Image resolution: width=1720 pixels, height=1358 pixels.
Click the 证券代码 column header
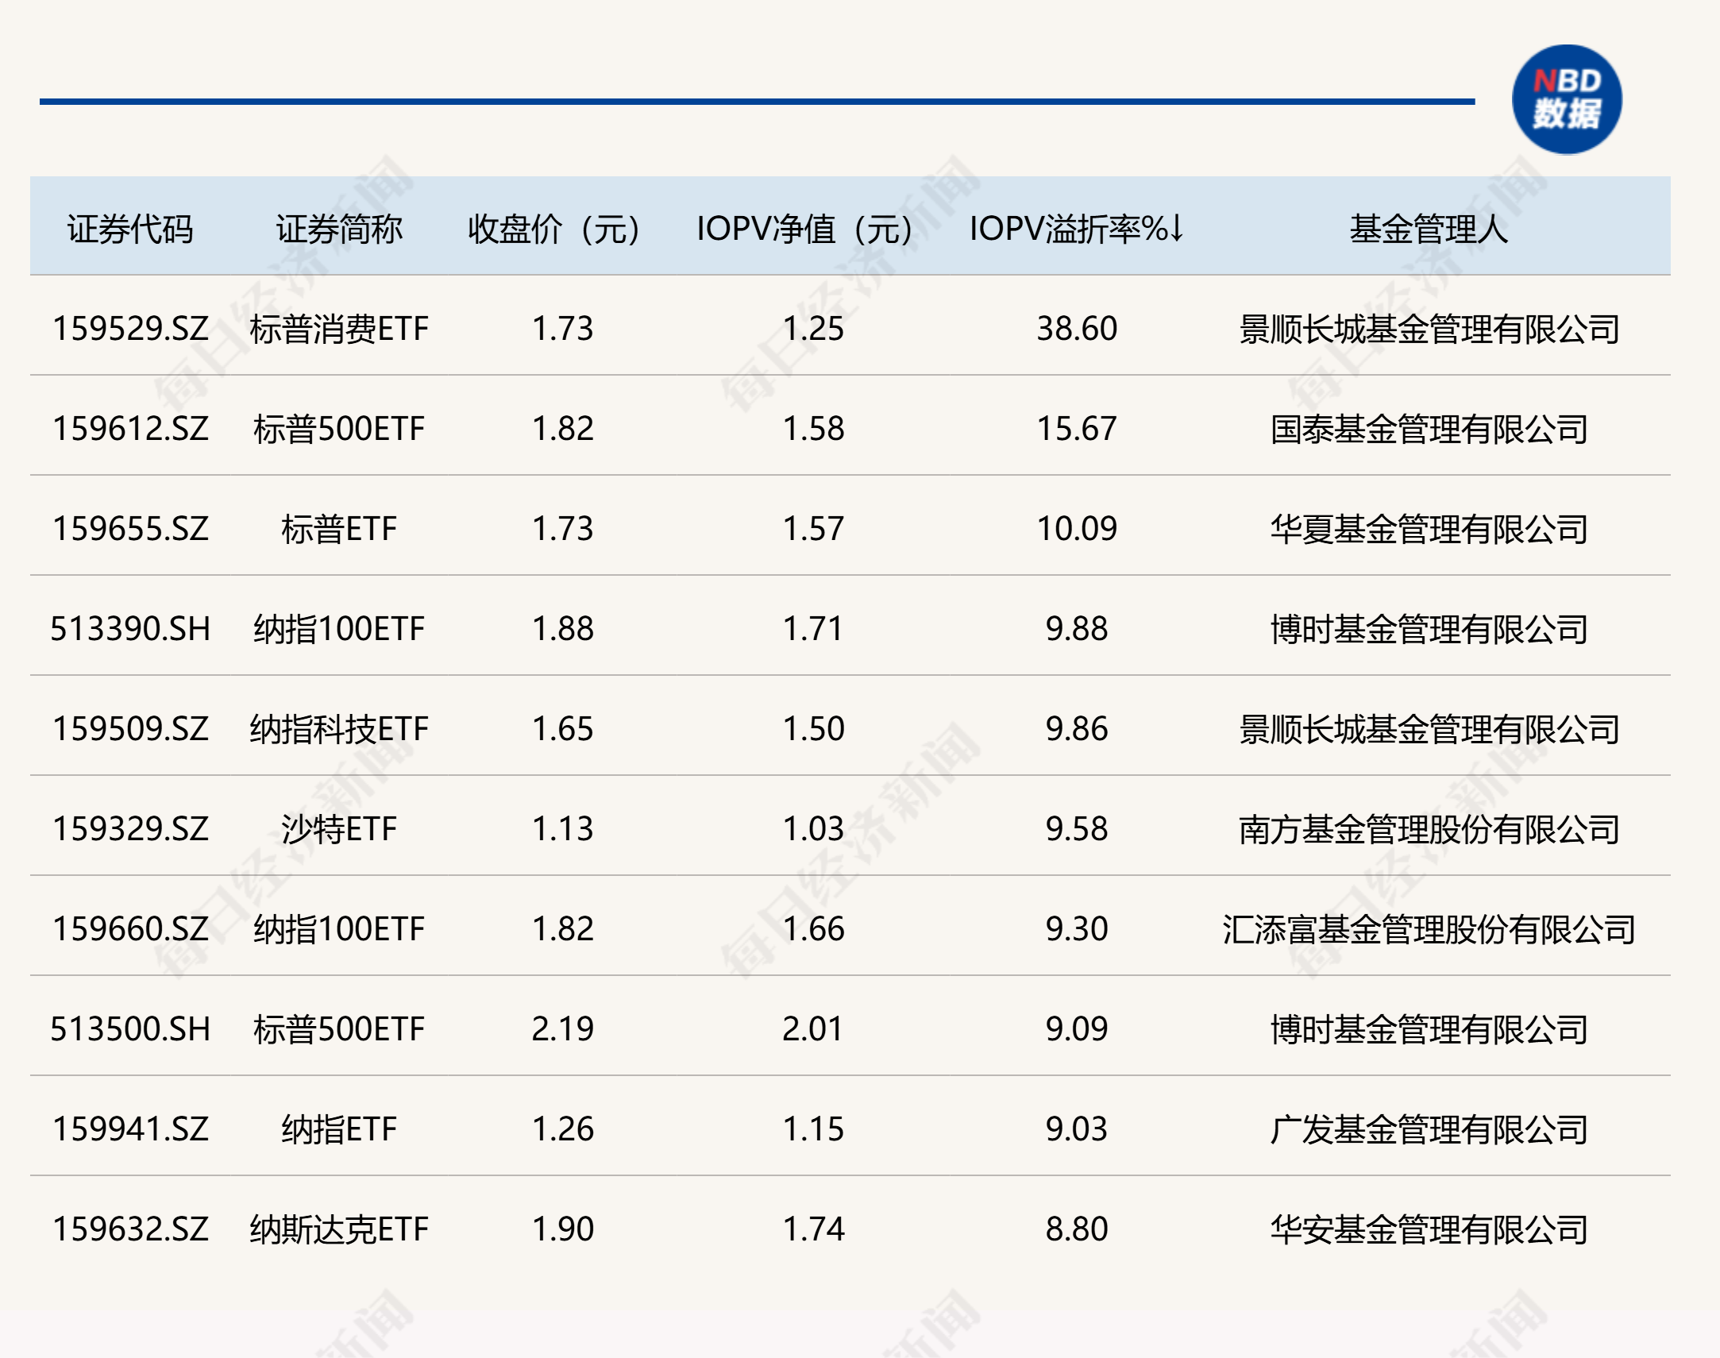point(130,229)
